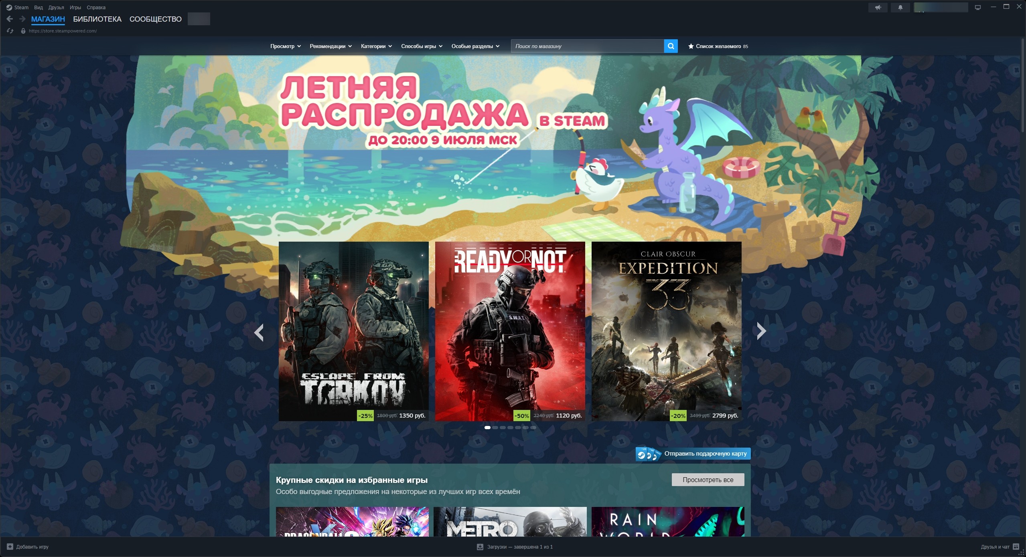Open the megaphone announcements icon
1026x557 pixels.
click(878, 7)
